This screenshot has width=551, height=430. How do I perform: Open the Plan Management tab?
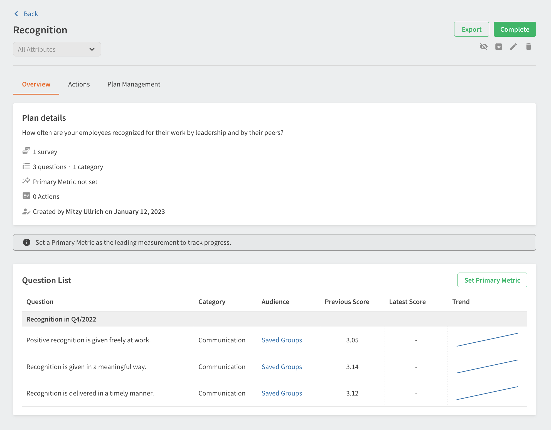click(x=134, y=84)
